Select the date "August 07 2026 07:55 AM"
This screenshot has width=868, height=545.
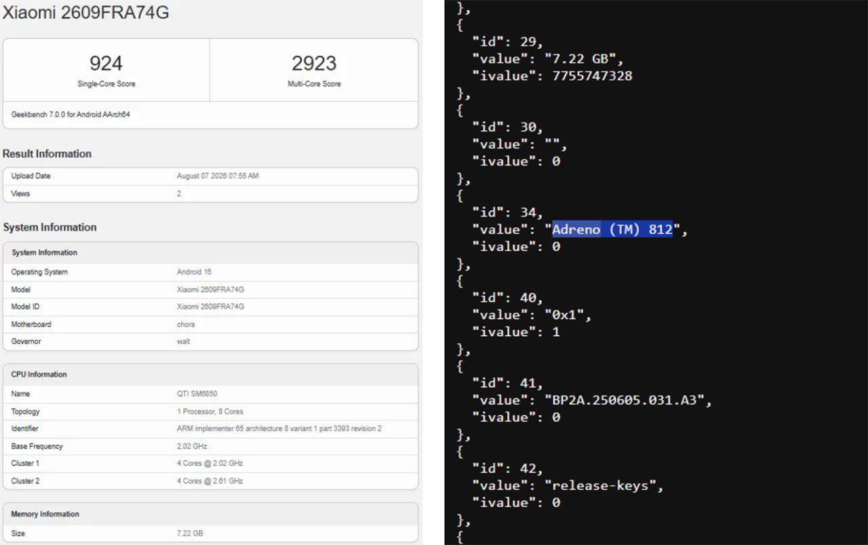point(218,176)
